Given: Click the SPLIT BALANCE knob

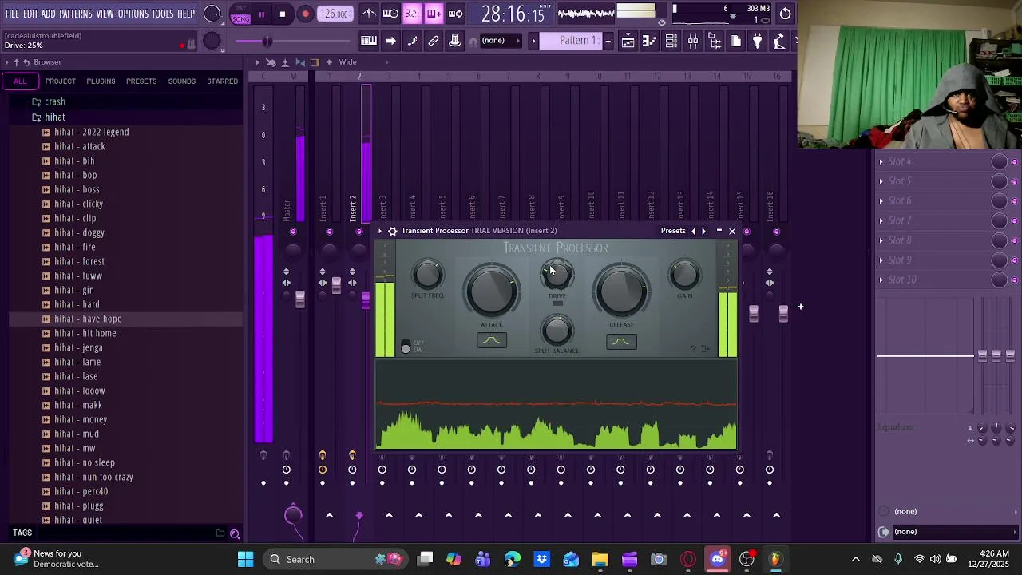Looking at the screenshot, I should coord(557,330).
